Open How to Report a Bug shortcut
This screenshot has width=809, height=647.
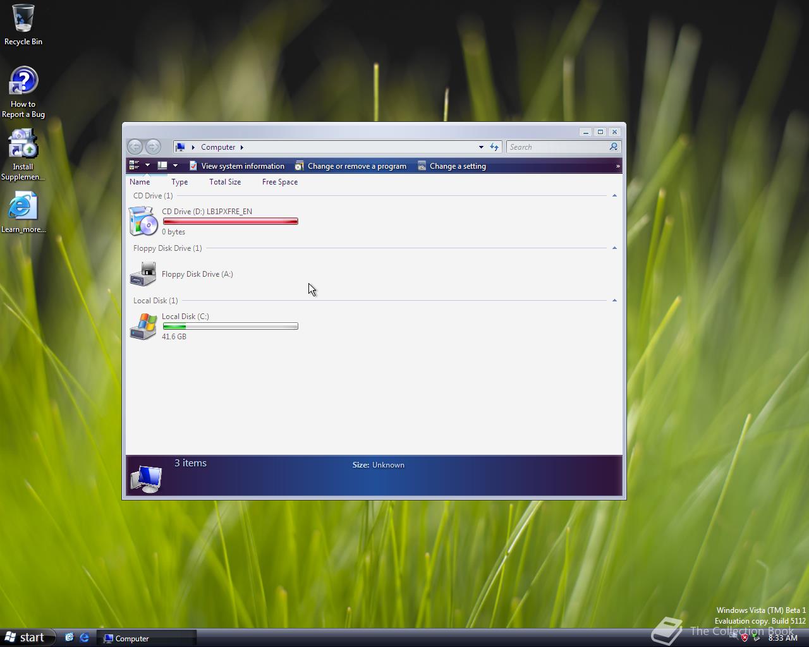23,92
